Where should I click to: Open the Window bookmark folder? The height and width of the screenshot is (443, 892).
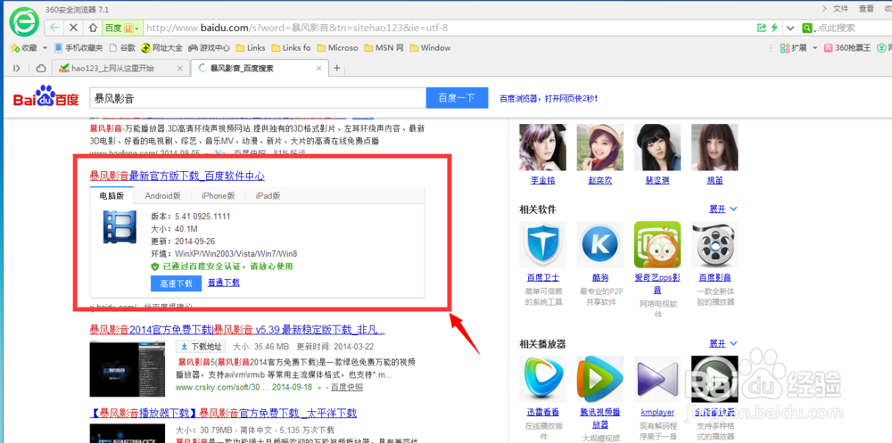[430, 48]
